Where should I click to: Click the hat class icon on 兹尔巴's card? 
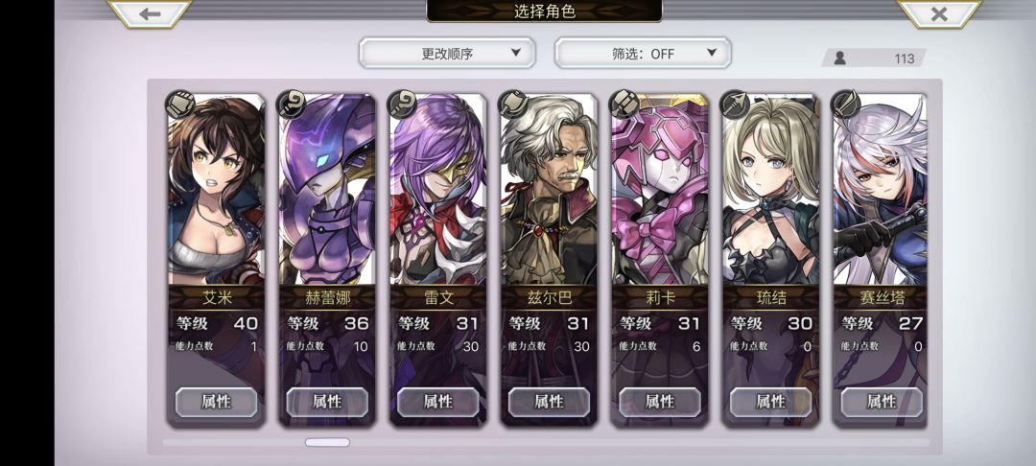point(512,105)
